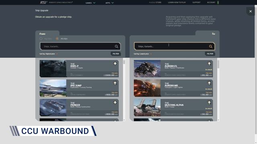Screen dimensions: 257x144
Task: Click the Idris-P ship name
Action: click(74, 66)
